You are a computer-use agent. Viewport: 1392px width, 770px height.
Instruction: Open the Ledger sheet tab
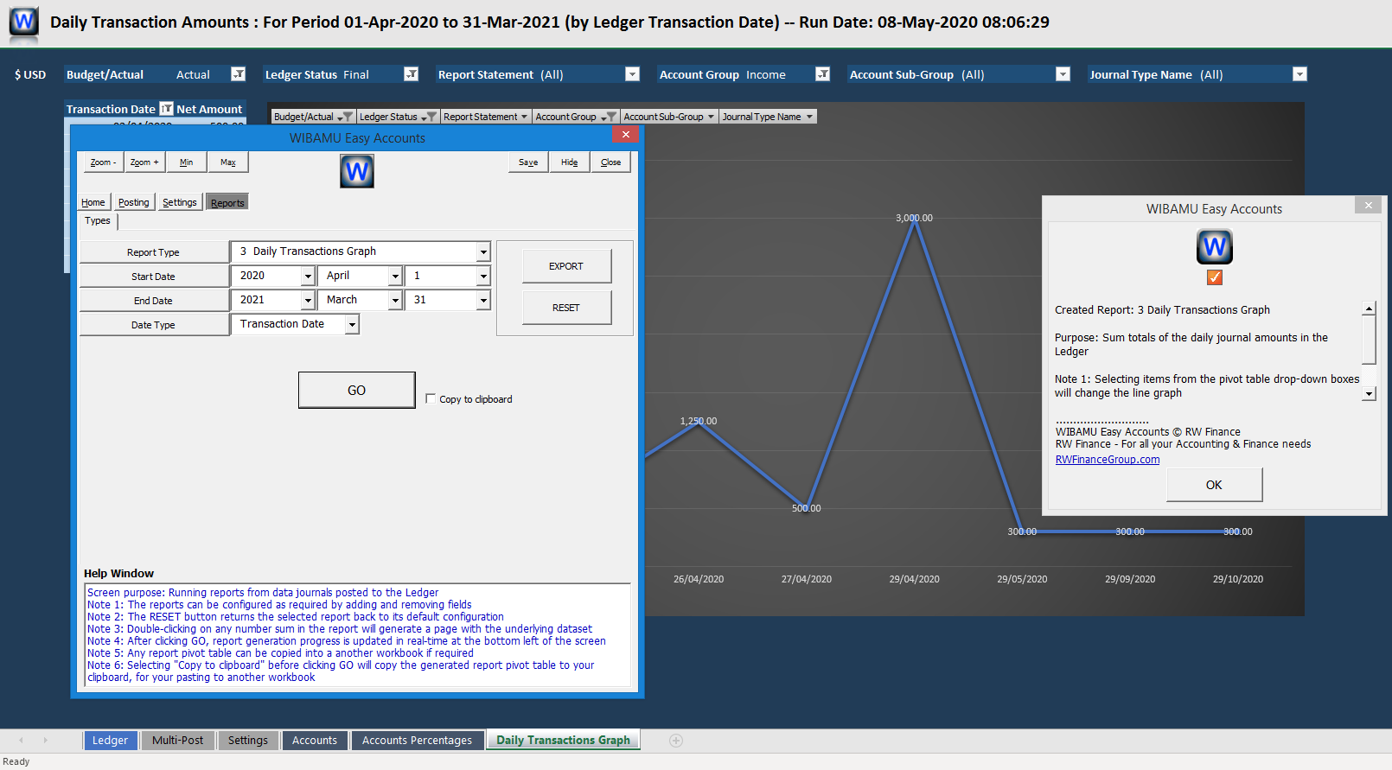click(x=110, y=741)
